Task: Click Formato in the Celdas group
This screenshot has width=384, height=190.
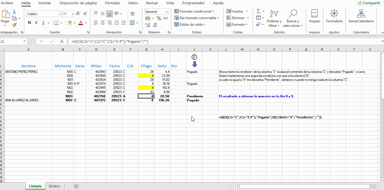Action: [x=237, y=25]
